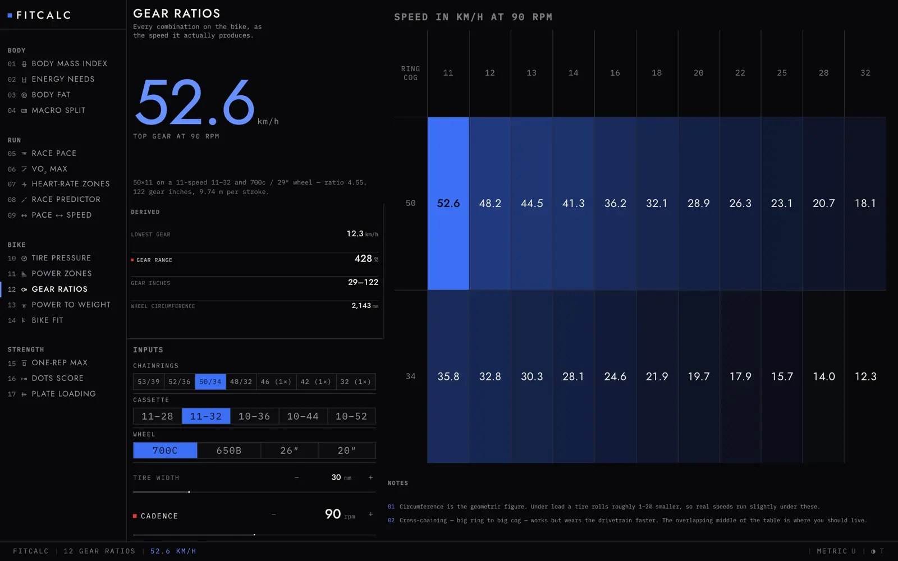The width and height of the screenshot is (898, 561).
Task: Decrease cadence with minus button
Action: click(274, 514)
